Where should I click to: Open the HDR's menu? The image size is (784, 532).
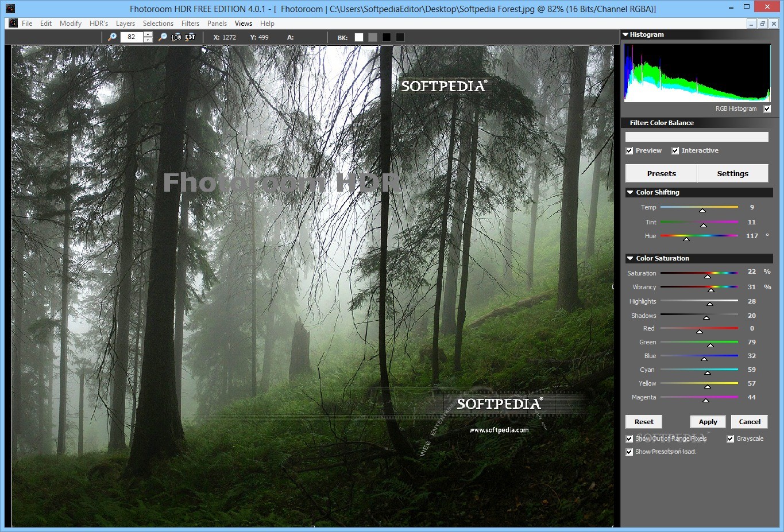(99, 24)
